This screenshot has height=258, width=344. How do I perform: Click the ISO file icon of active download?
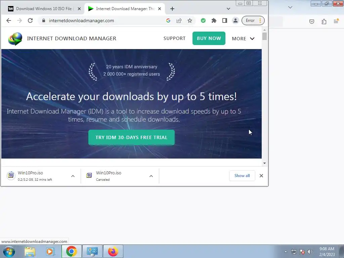click(11, 175)
